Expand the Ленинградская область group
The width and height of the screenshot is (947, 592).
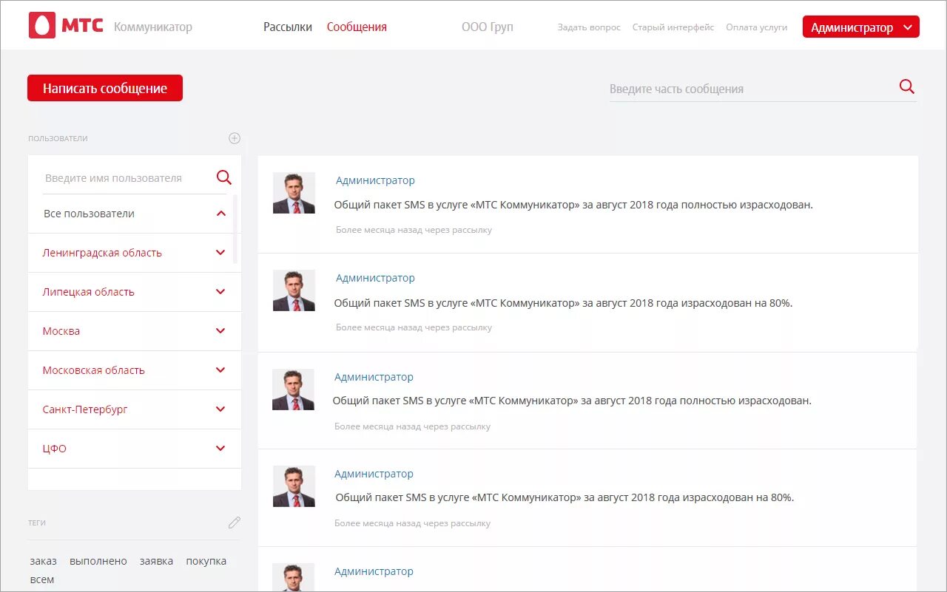[220, 253]
